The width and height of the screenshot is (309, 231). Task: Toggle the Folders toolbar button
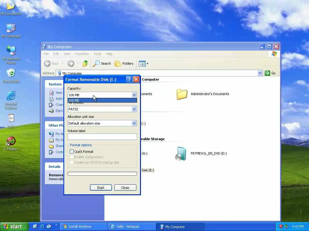124,63
